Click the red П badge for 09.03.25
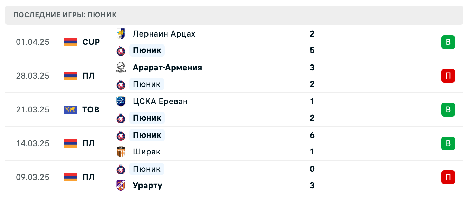The width and height of the screenshot is (469, 200). [x=448, y=177]
